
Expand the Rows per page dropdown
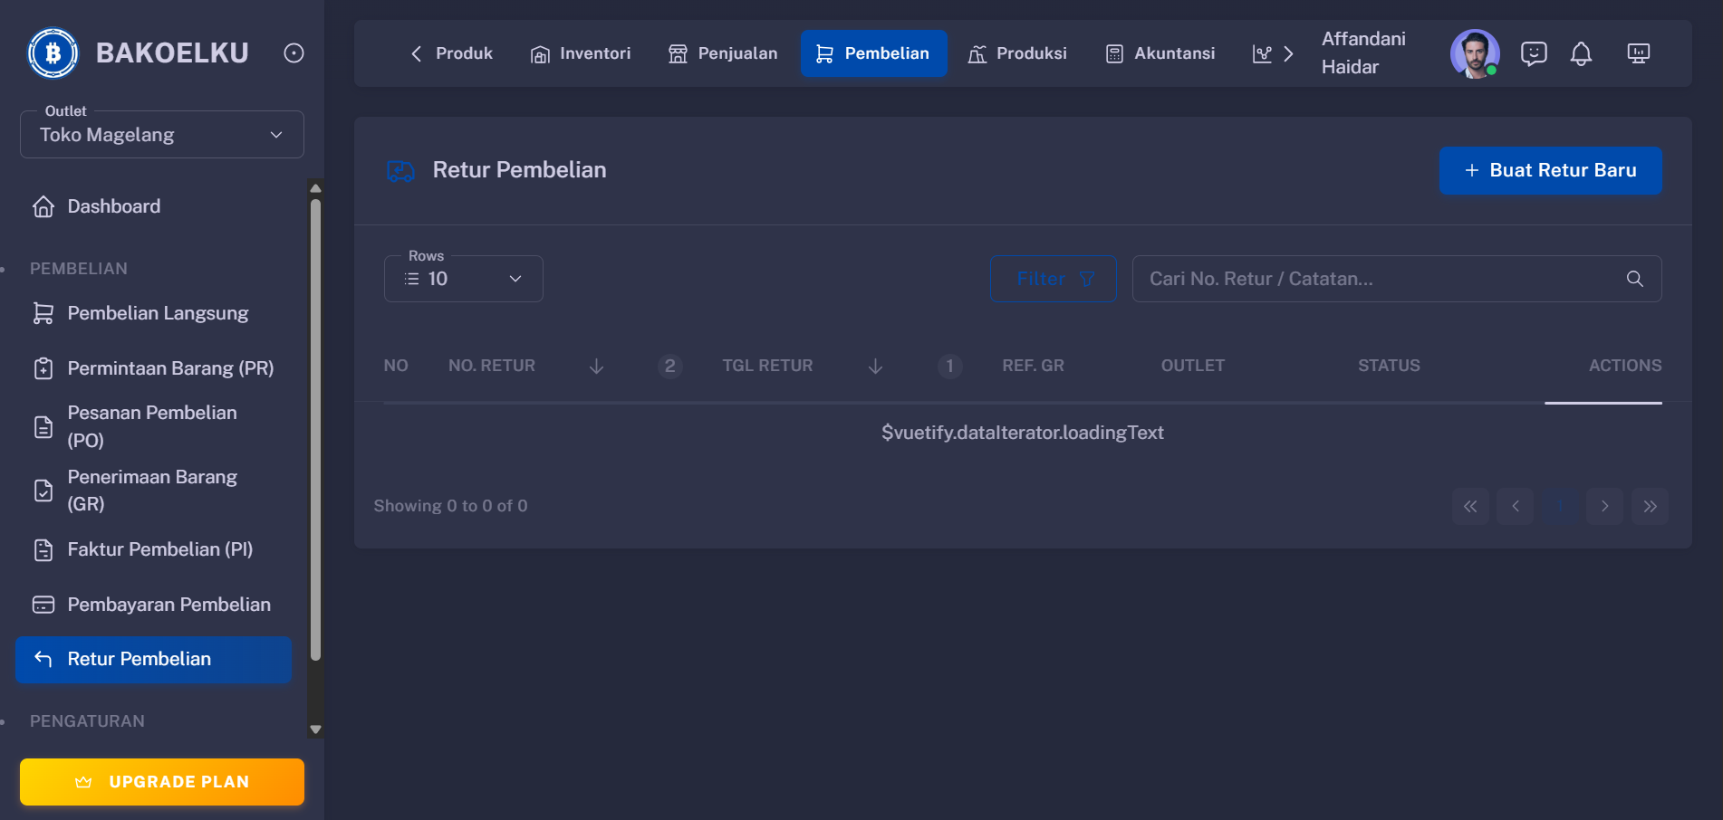(x=515, y=279)
